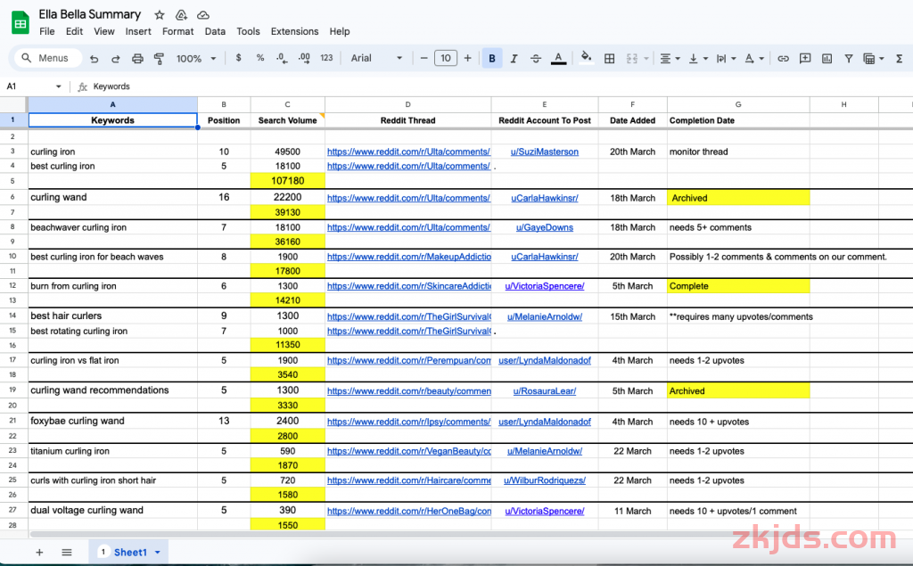
Task: Open text rotation dropdown
Action: pos(754,58)
